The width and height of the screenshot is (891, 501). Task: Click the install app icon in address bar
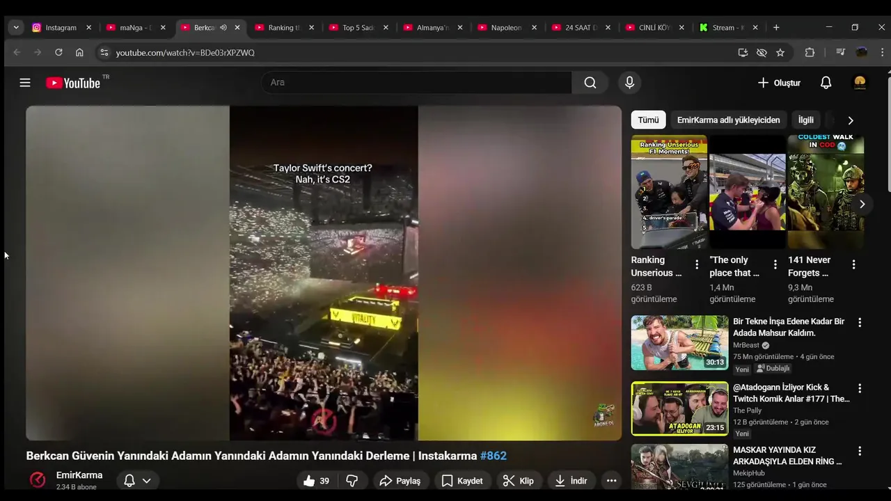743,52
